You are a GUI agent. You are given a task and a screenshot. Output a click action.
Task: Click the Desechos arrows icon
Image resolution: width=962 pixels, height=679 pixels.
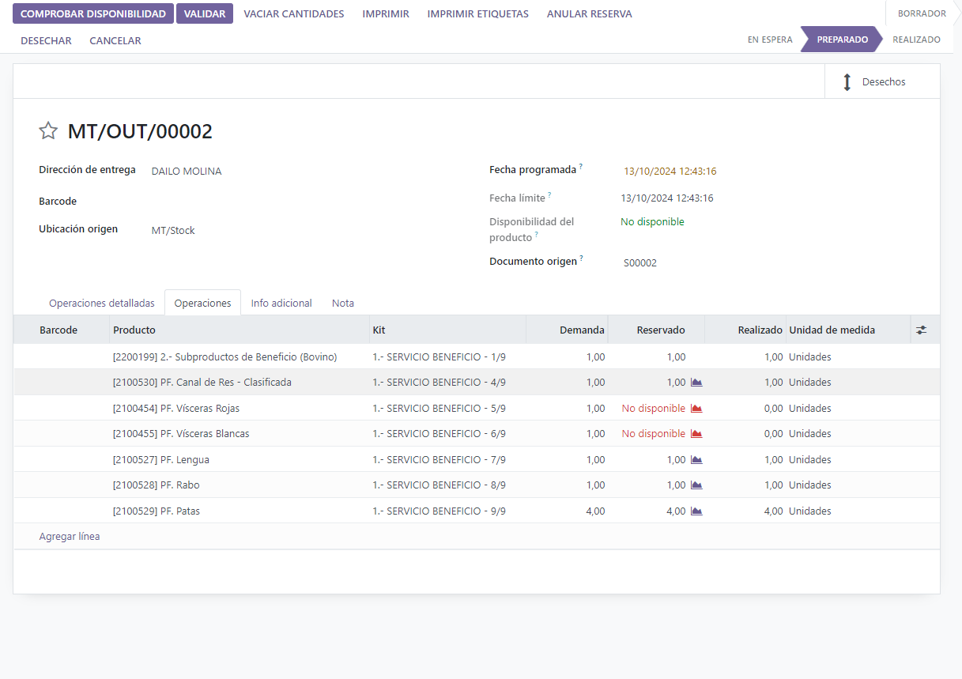(x=847, y=82)
